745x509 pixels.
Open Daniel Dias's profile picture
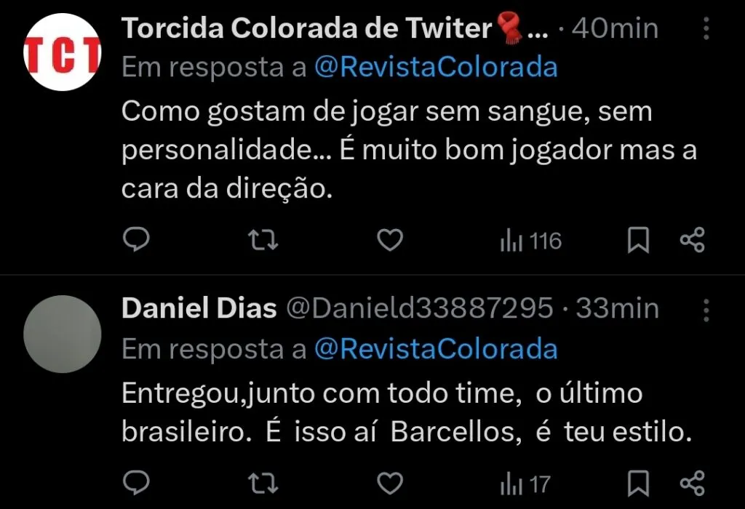coord(62,334)
